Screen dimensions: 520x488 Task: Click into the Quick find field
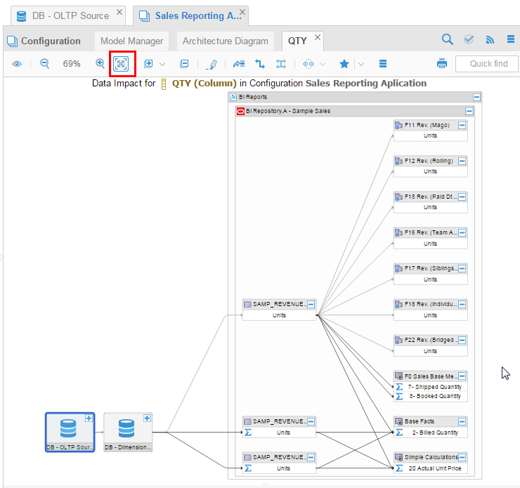tap(487, 64)
